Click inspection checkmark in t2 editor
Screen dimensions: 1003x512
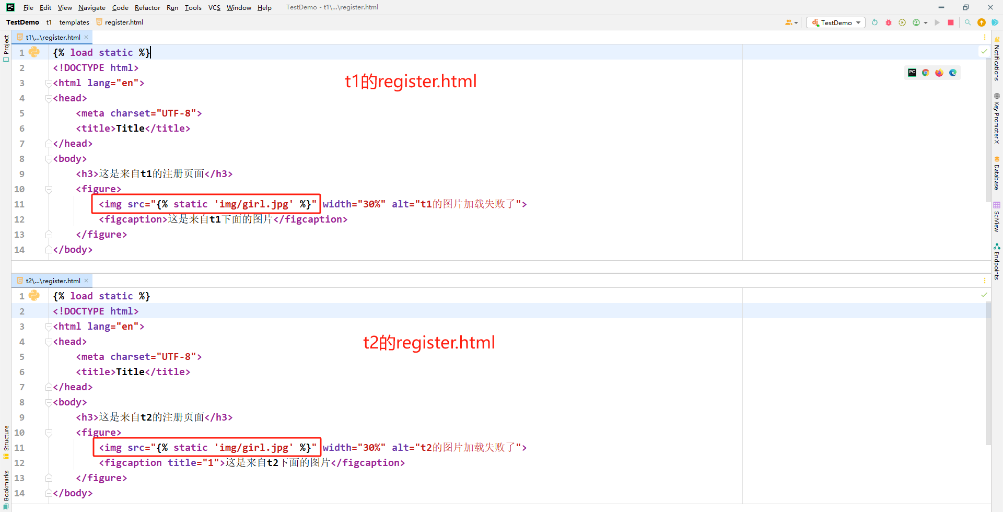[984, 295]
